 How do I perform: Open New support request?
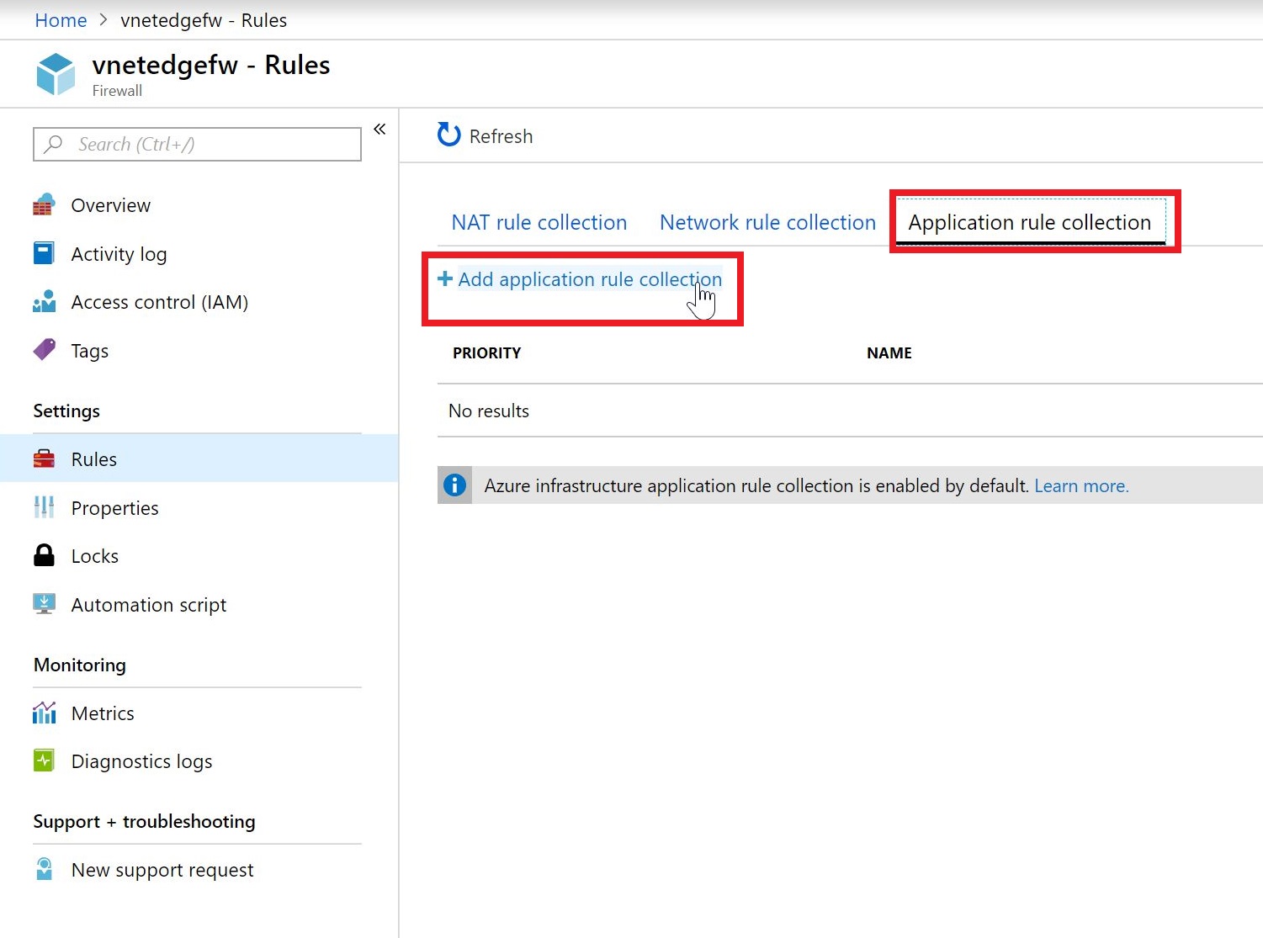point(162,870)
